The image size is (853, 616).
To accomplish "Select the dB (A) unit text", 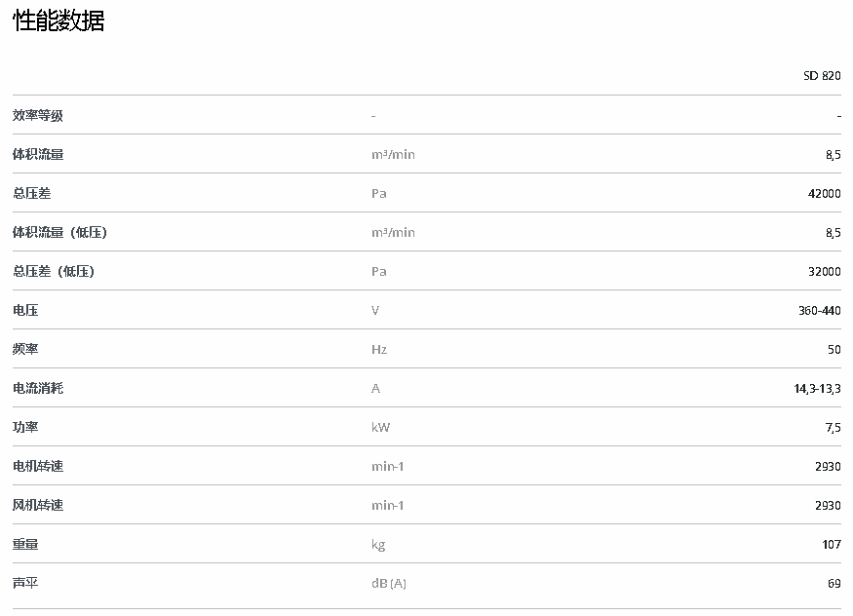I will (389, 584).
